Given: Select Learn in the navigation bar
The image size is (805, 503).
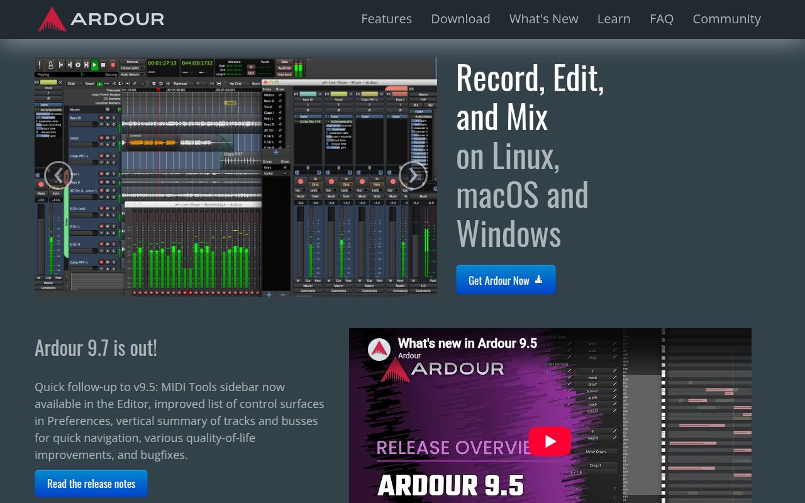Looking at the screenshot, I should pyautogui.click(x=614, y=19).
